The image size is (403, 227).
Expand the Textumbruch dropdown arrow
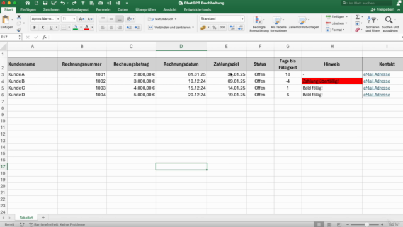[x=176, y=19]
